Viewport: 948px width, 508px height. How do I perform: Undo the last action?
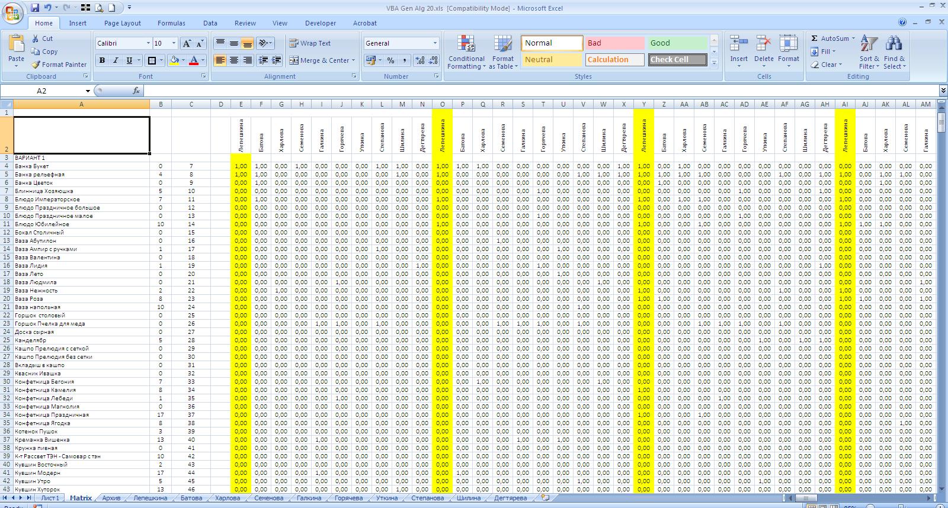(47, 8)
